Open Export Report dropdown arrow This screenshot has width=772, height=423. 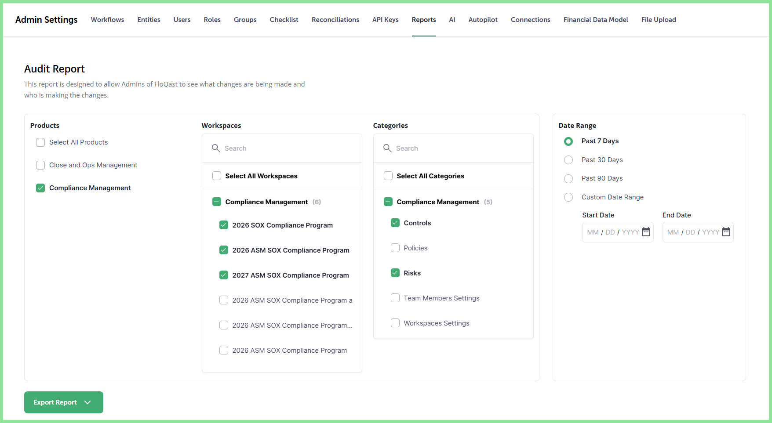[x=87, y=402]
